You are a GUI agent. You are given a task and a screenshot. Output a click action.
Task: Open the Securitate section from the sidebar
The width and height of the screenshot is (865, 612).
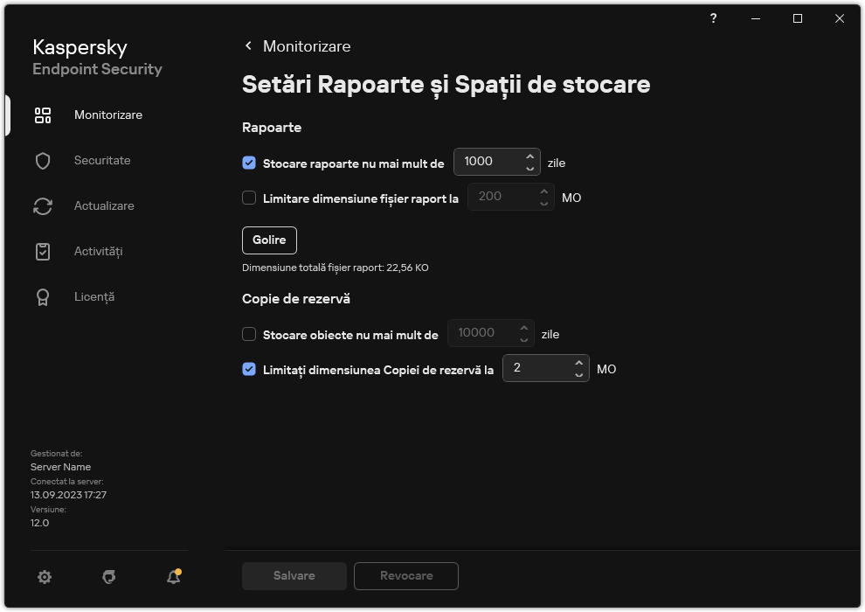[102, 160]
